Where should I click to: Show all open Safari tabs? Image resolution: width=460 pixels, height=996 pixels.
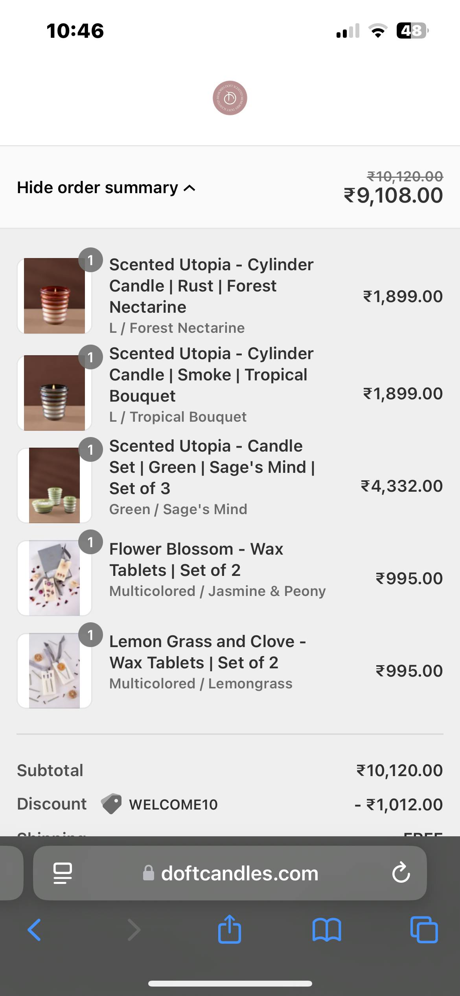point(424,930)
